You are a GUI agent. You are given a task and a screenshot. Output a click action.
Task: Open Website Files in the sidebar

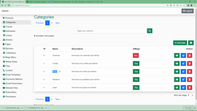(10, 88)
